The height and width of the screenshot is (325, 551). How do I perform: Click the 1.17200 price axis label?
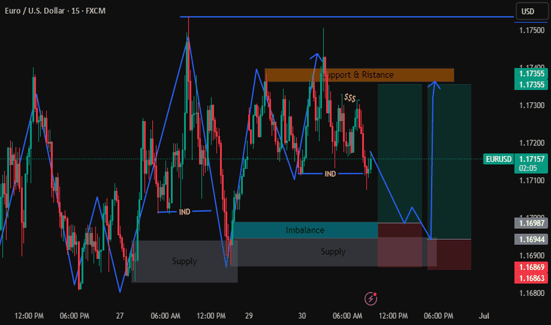click(x=531, y=142)
